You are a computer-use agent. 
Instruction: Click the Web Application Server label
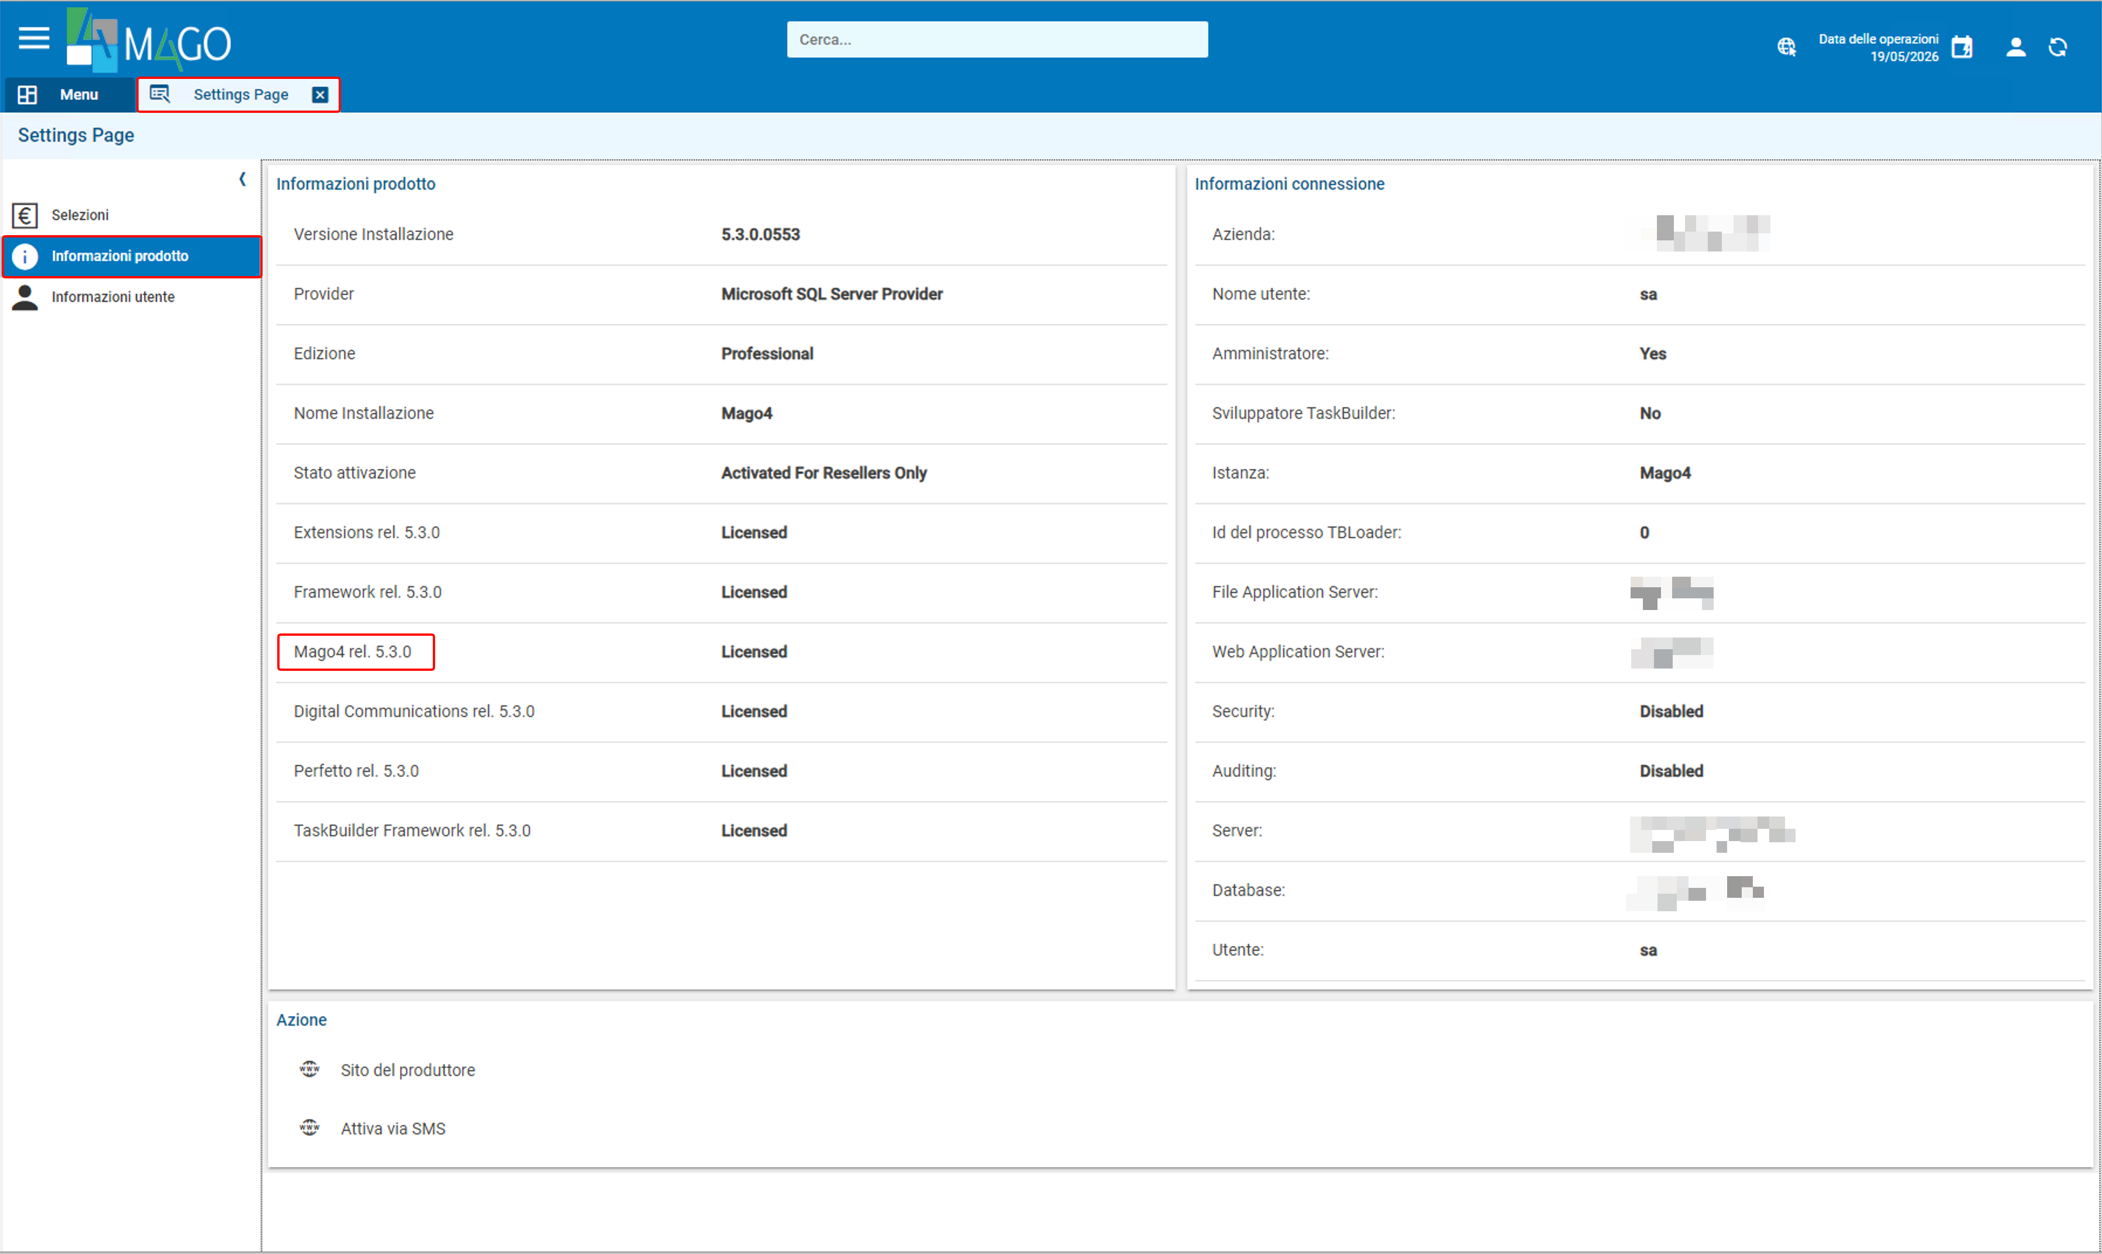pos(1298,652)
